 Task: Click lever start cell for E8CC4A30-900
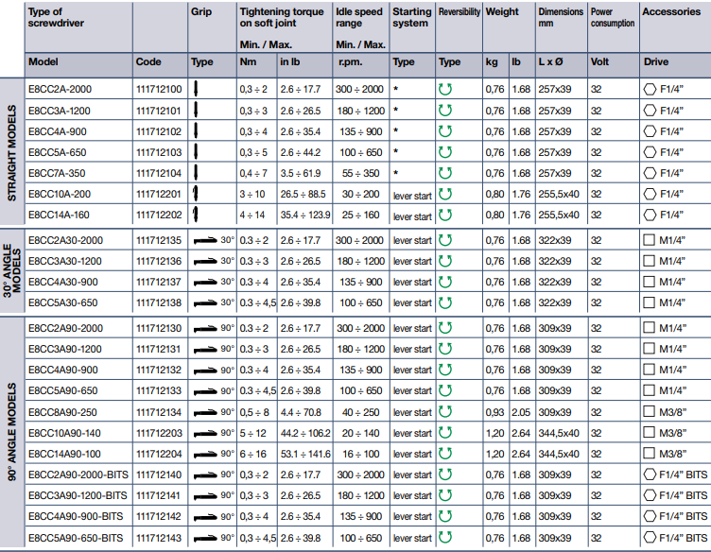[412, 282]
